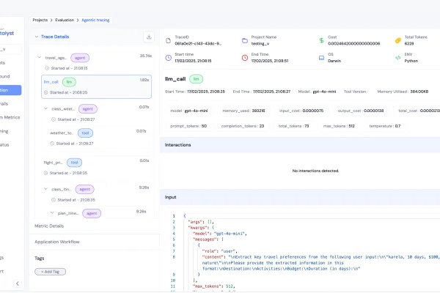Click the Project Name folder icon
Viewport: 440px width, 293px height.
245,41
